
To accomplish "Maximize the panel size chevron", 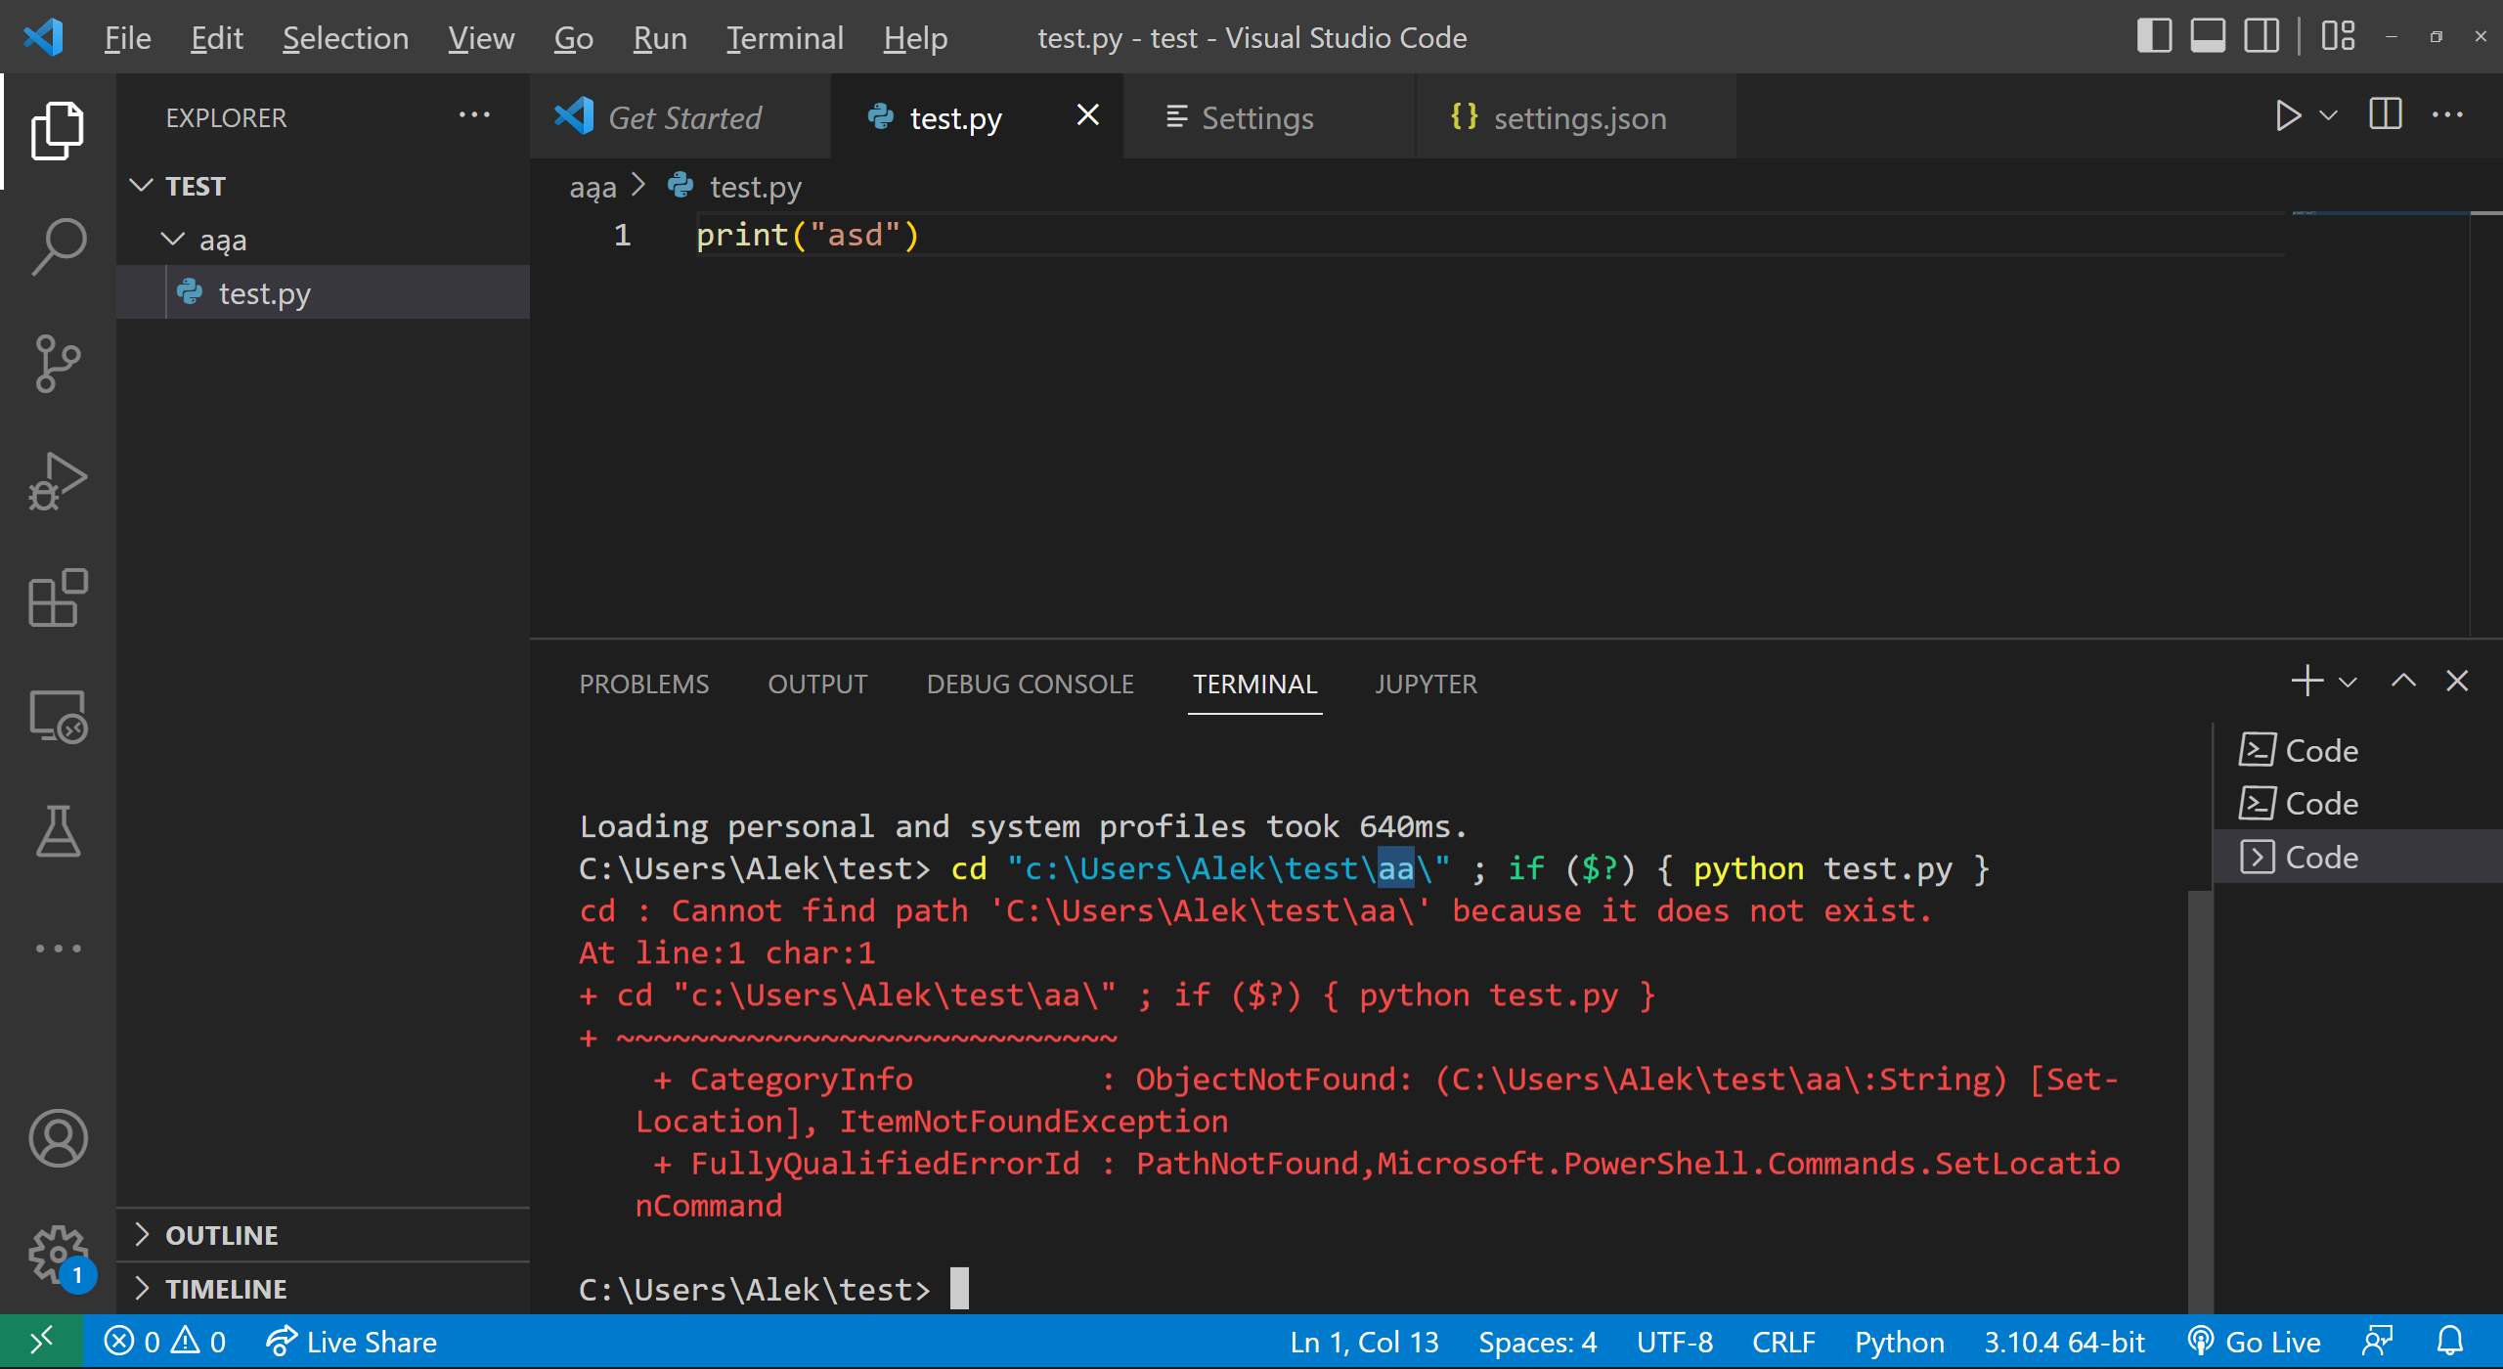I will [x=2403, y=681].
